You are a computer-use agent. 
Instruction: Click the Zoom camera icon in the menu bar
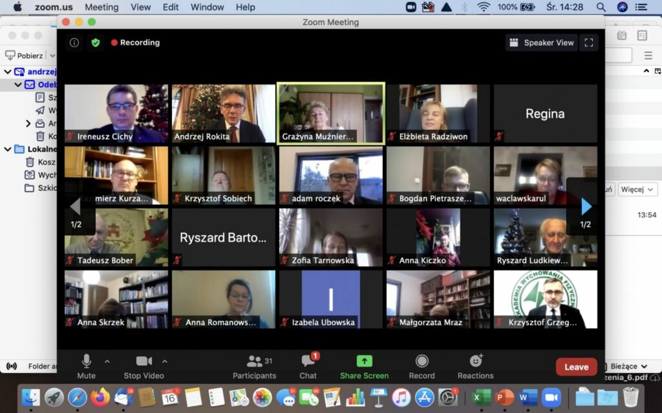coord(411,6)
